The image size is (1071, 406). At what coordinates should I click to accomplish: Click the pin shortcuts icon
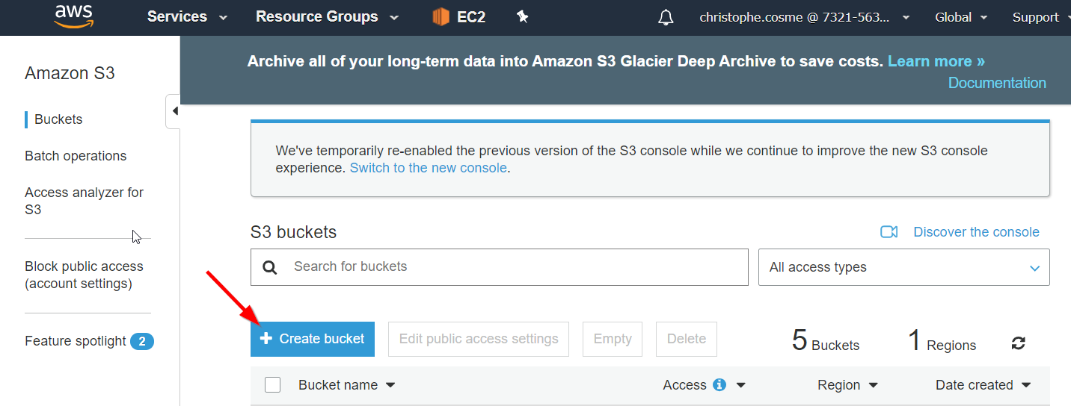(523, 16)
